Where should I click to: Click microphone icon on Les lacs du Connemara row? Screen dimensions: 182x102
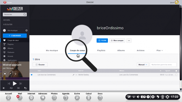click(x=73, y=75)
